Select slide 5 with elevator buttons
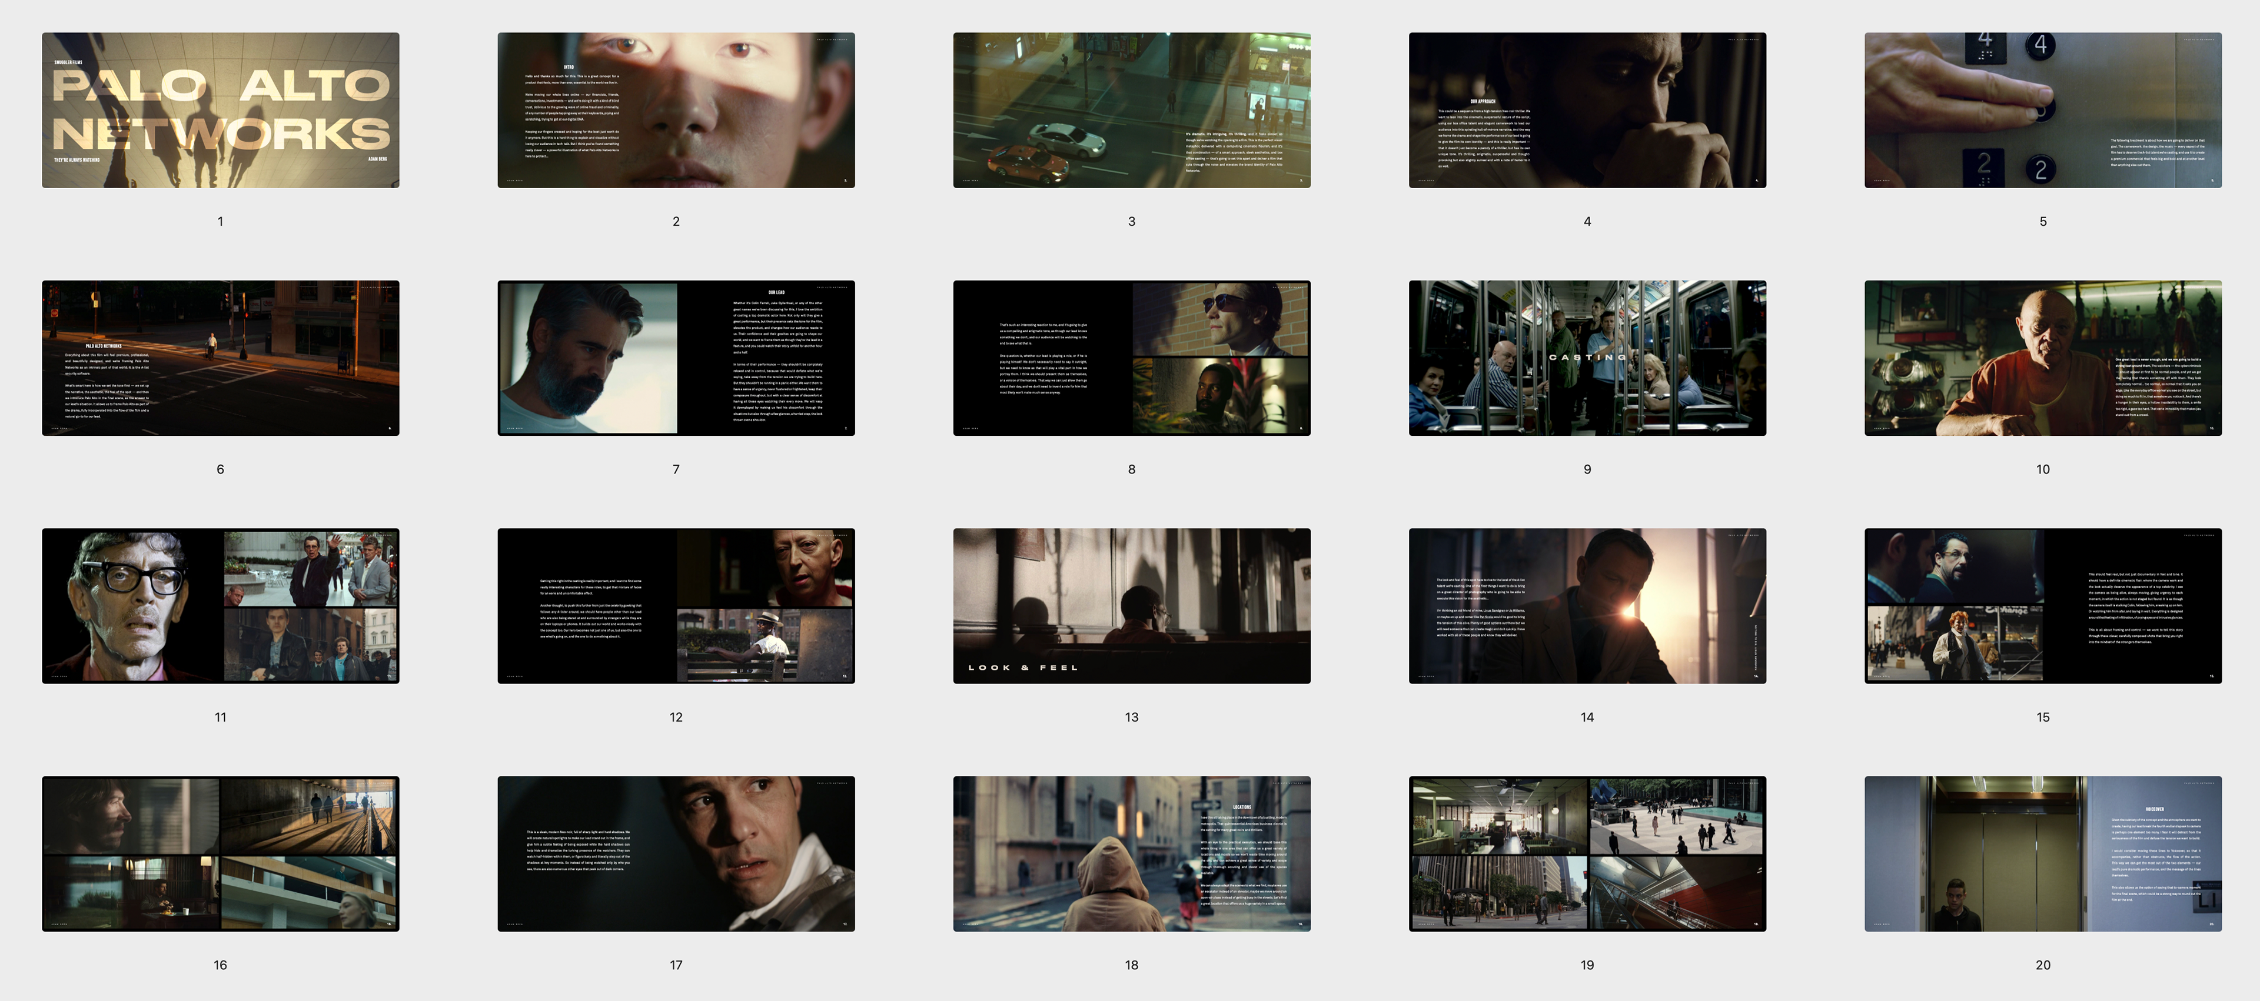 pos(2042,111)
